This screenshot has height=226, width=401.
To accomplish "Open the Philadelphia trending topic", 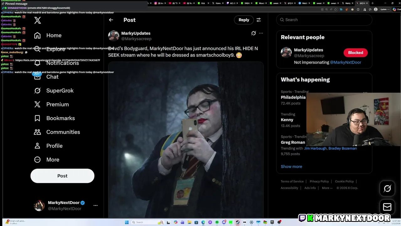I will click(293, 97).
